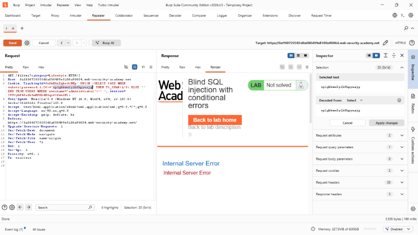Select combined single-pane response layout
This screenshot has width=418, height=235.
[x=305, y=55]
